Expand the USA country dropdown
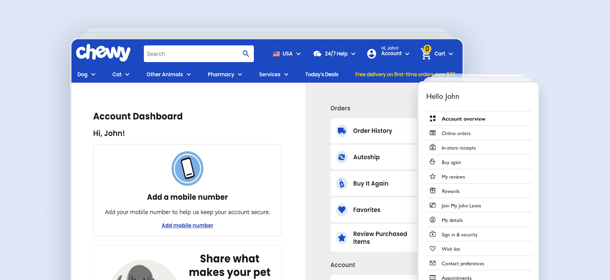The width and height of the screenshot is (610, 280). (x=287, y=54)
